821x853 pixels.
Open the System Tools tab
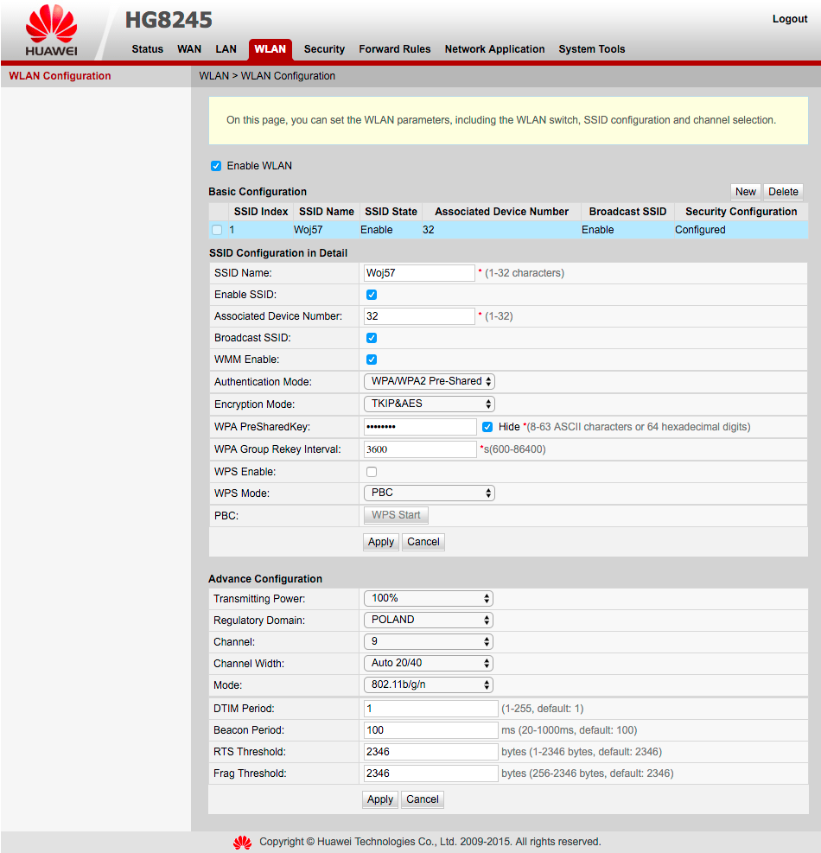click(x=591, y=49)
